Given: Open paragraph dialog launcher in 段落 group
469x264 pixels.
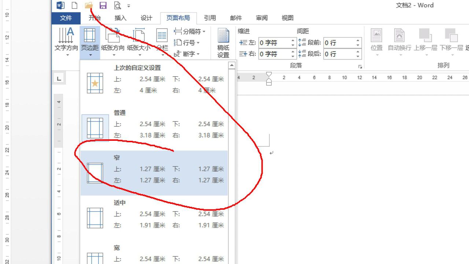Looking at the screenshot, I should pyautogui.click(x=361, y=66).
